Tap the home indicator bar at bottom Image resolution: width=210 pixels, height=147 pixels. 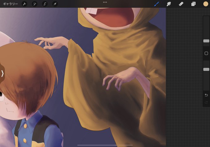pos(105,145)
